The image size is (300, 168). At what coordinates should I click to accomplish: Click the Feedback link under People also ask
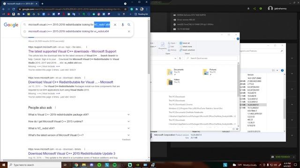(126, 140)
